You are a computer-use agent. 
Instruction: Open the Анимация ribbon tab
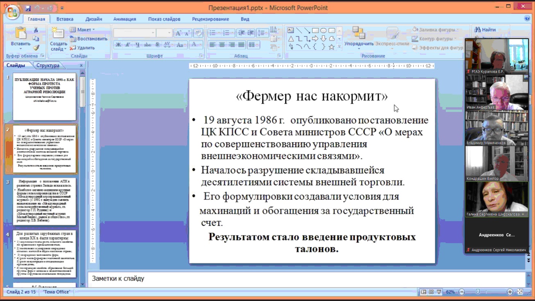(x=125, y=19)
